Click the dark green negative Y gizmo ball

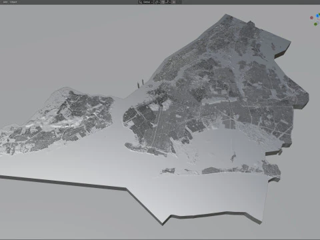tap(315, 24)
